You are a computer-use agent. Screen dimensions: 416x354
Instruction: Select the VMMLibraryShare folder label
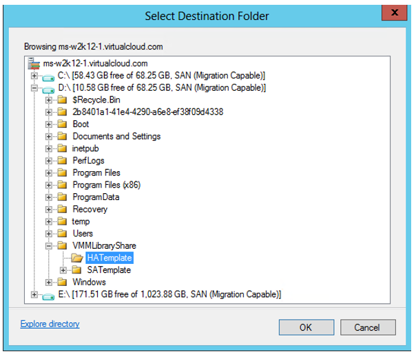point(104,245)
